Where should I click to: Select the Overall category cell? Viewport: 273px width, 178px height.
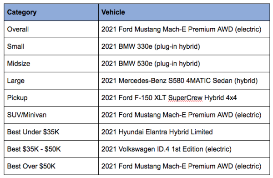tap(51, 29)
